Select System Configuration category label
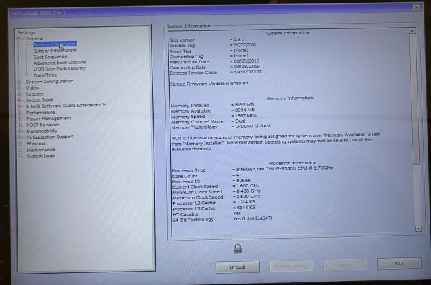This screenshot has height=285, width=431. click(x=49, y=82)
